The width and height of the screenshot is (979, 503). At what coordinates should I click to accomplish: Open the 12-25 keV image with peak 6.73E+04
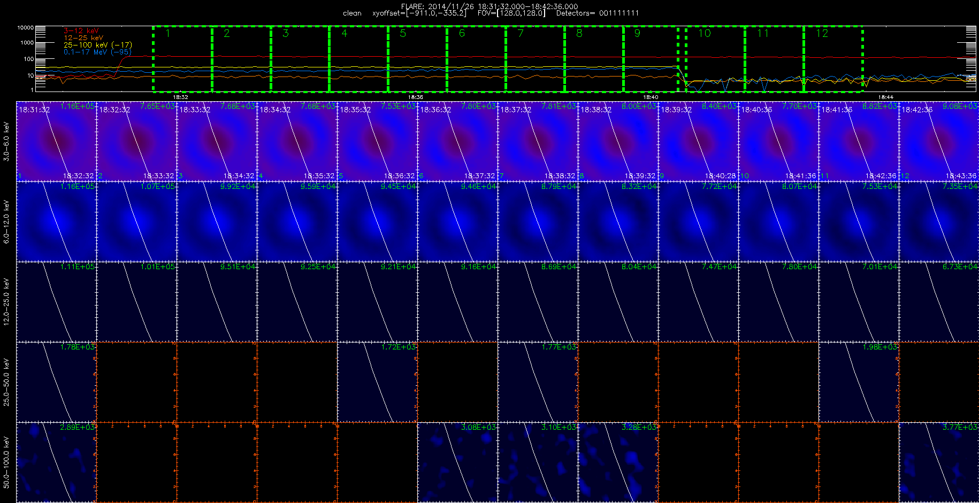click(x=939, y=302)
